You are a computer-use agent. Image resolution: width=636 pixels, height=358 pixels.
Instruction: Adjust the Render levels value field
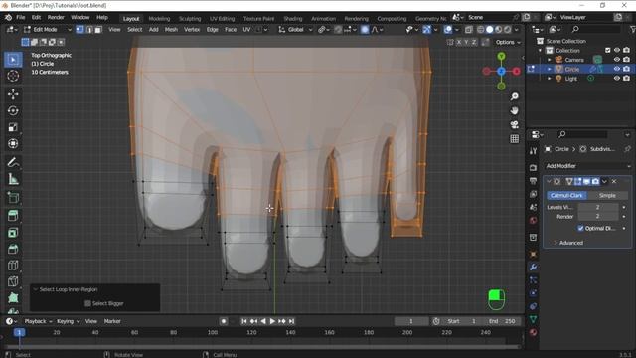tap(598, 217)
